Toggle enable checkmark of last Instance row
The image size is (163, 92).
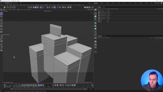pyautogui.click(x=109, y=19)
